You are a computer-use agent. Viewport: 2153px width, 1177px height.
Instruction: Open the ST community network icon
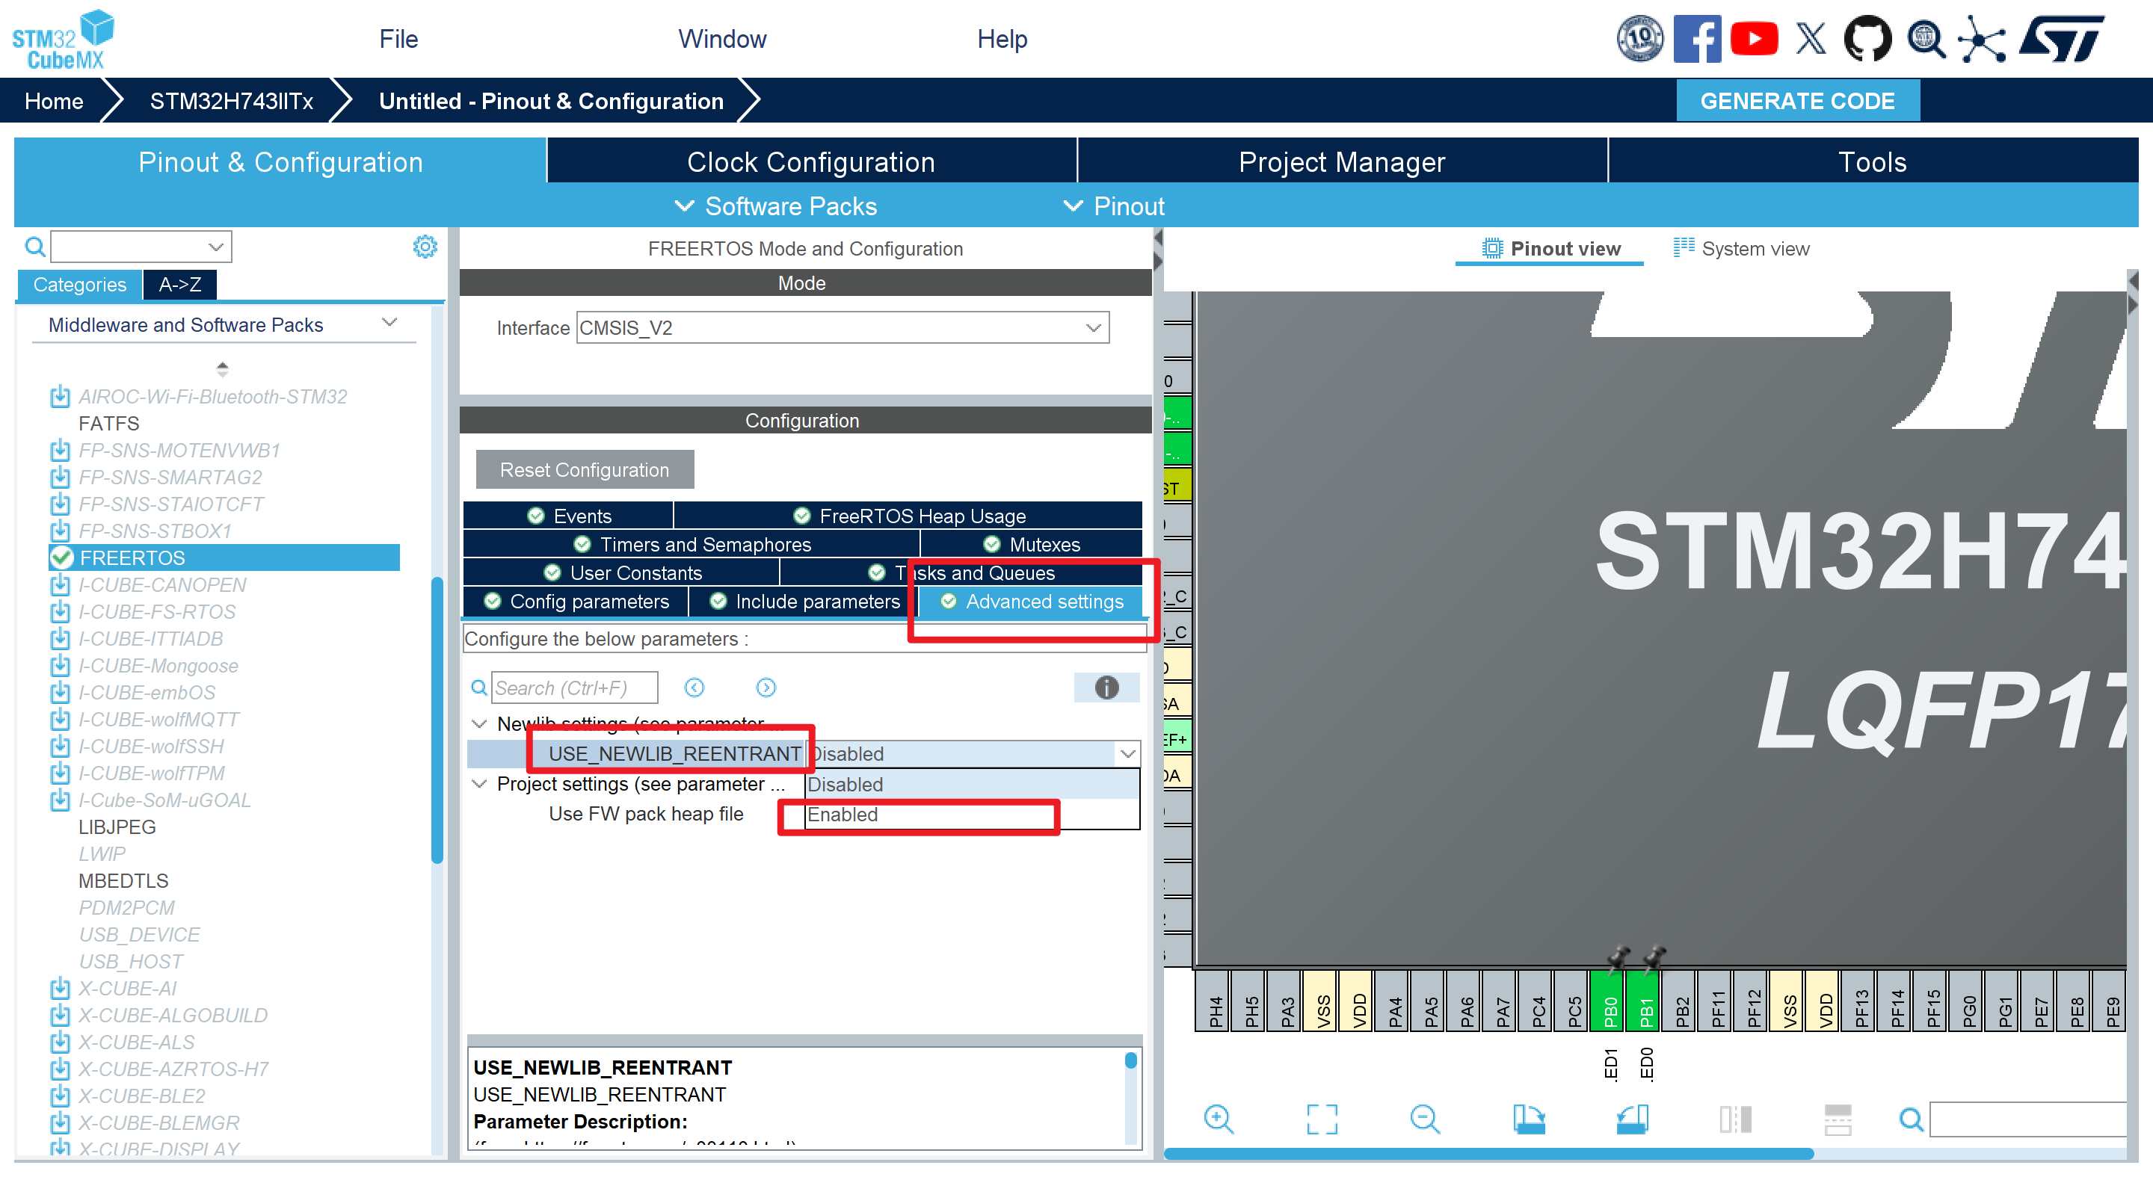tap(1982, 38)
